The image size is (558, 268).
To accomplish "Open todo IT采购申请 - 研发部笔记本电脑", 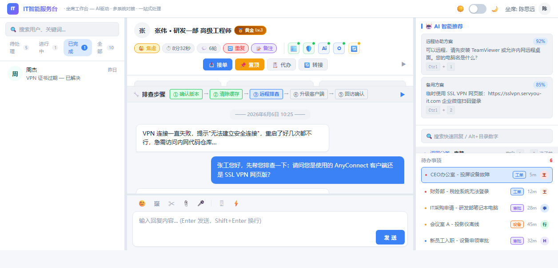I will click(487, 208).
